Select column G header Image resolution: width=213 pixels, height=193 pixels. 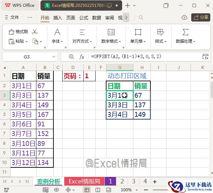point(120,67)
